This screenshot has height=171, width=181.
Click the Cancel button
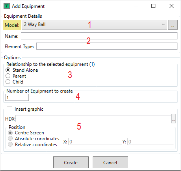tap(110, 162)
